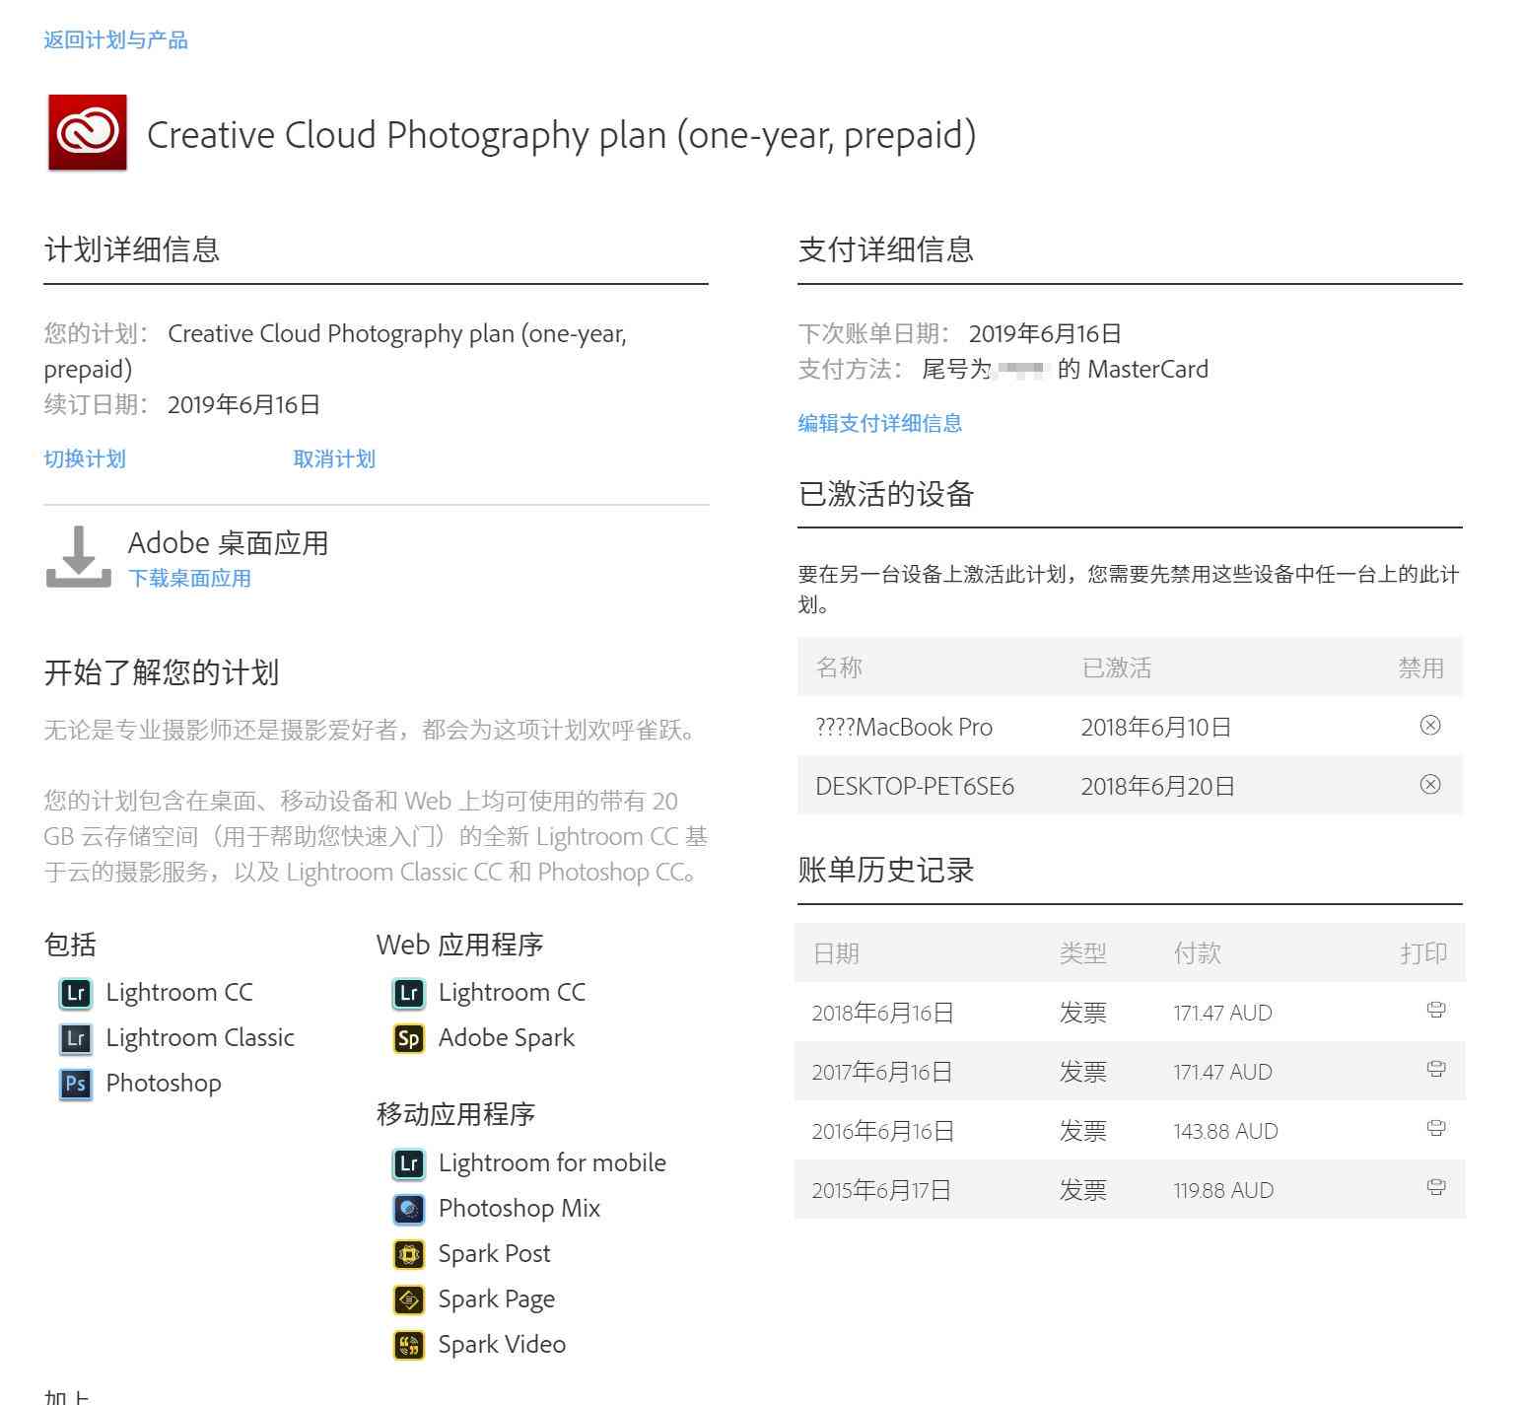Click the 日期 column header
This screenshot has width=1522, height=1405.
point(836,953)
